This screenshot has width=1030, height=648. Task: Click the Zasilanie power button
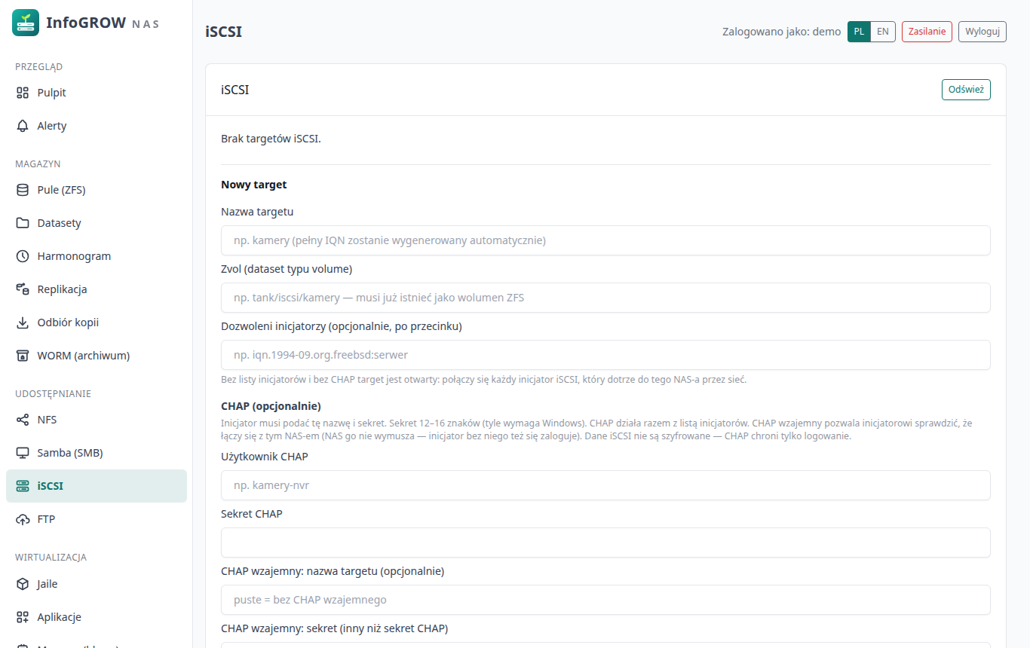click(x=927, y=32)
